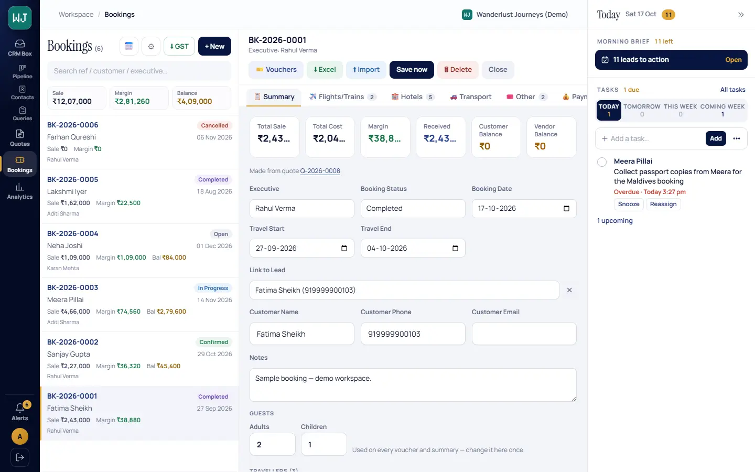Click the WJ logo in sidebar
The height and width of the screenshot is (472, 755).
20,18
